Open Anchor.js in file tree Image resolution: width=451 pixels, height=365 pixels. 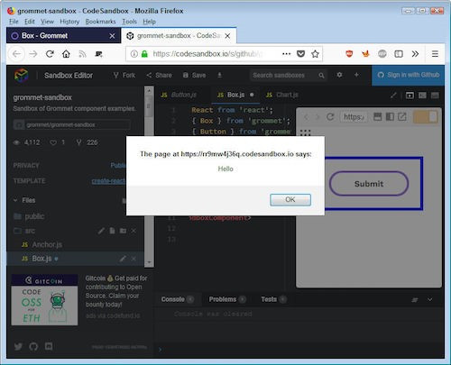(x=42, y=244)
